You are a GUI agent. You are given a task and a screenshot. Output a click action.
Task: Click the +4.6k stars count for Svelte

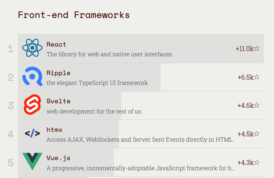pyautogui.click(x=248, y=105)
